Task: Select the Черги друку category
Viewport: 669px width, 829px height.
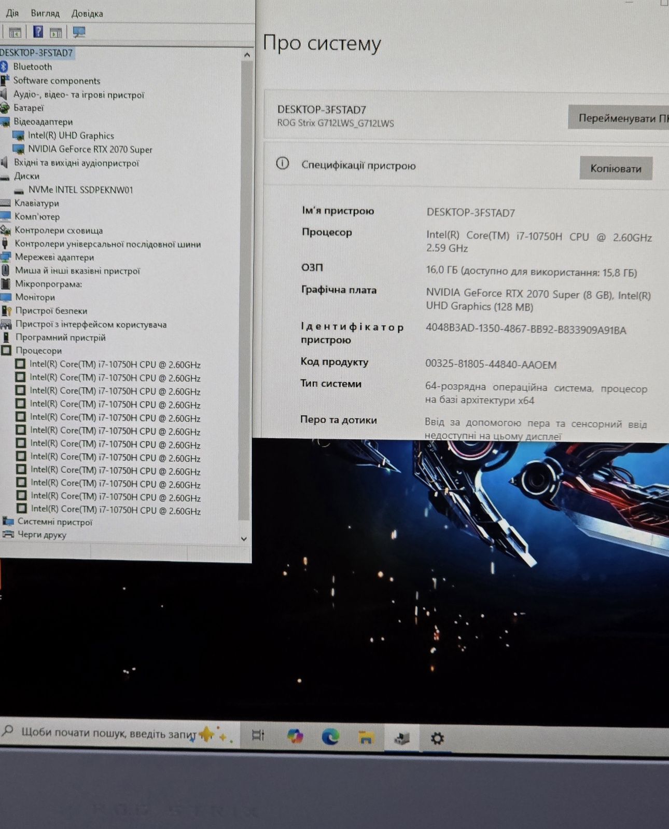Action: pos(42,535)
